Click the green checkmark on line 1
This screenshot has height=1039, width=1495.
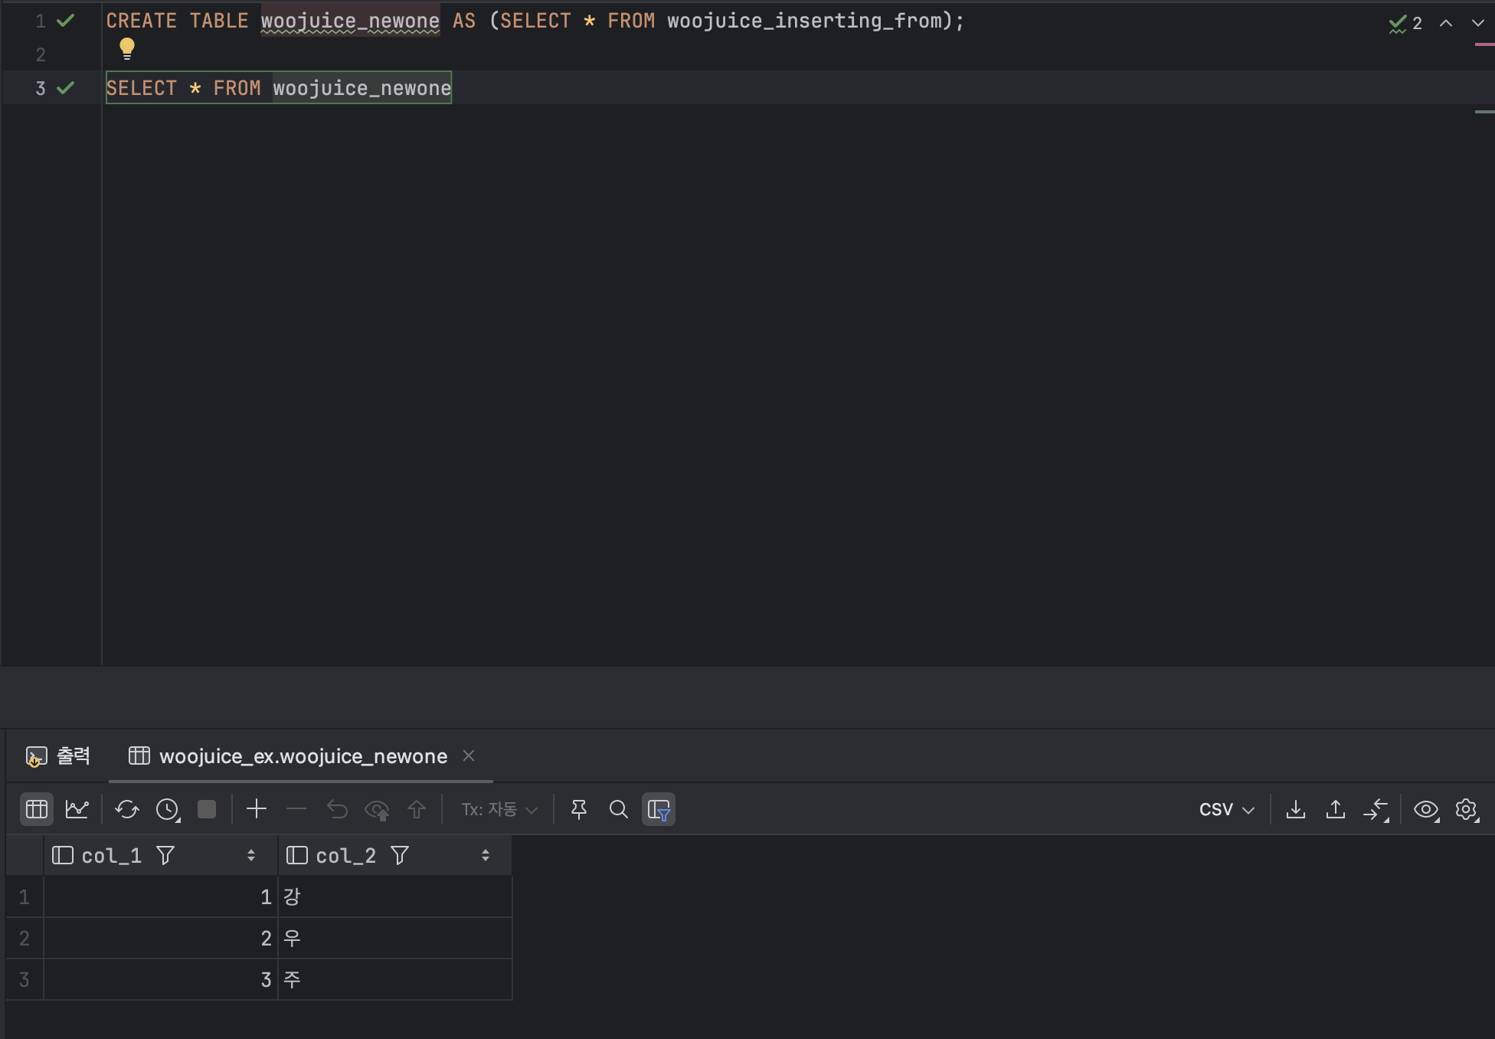tap(66, 21)
